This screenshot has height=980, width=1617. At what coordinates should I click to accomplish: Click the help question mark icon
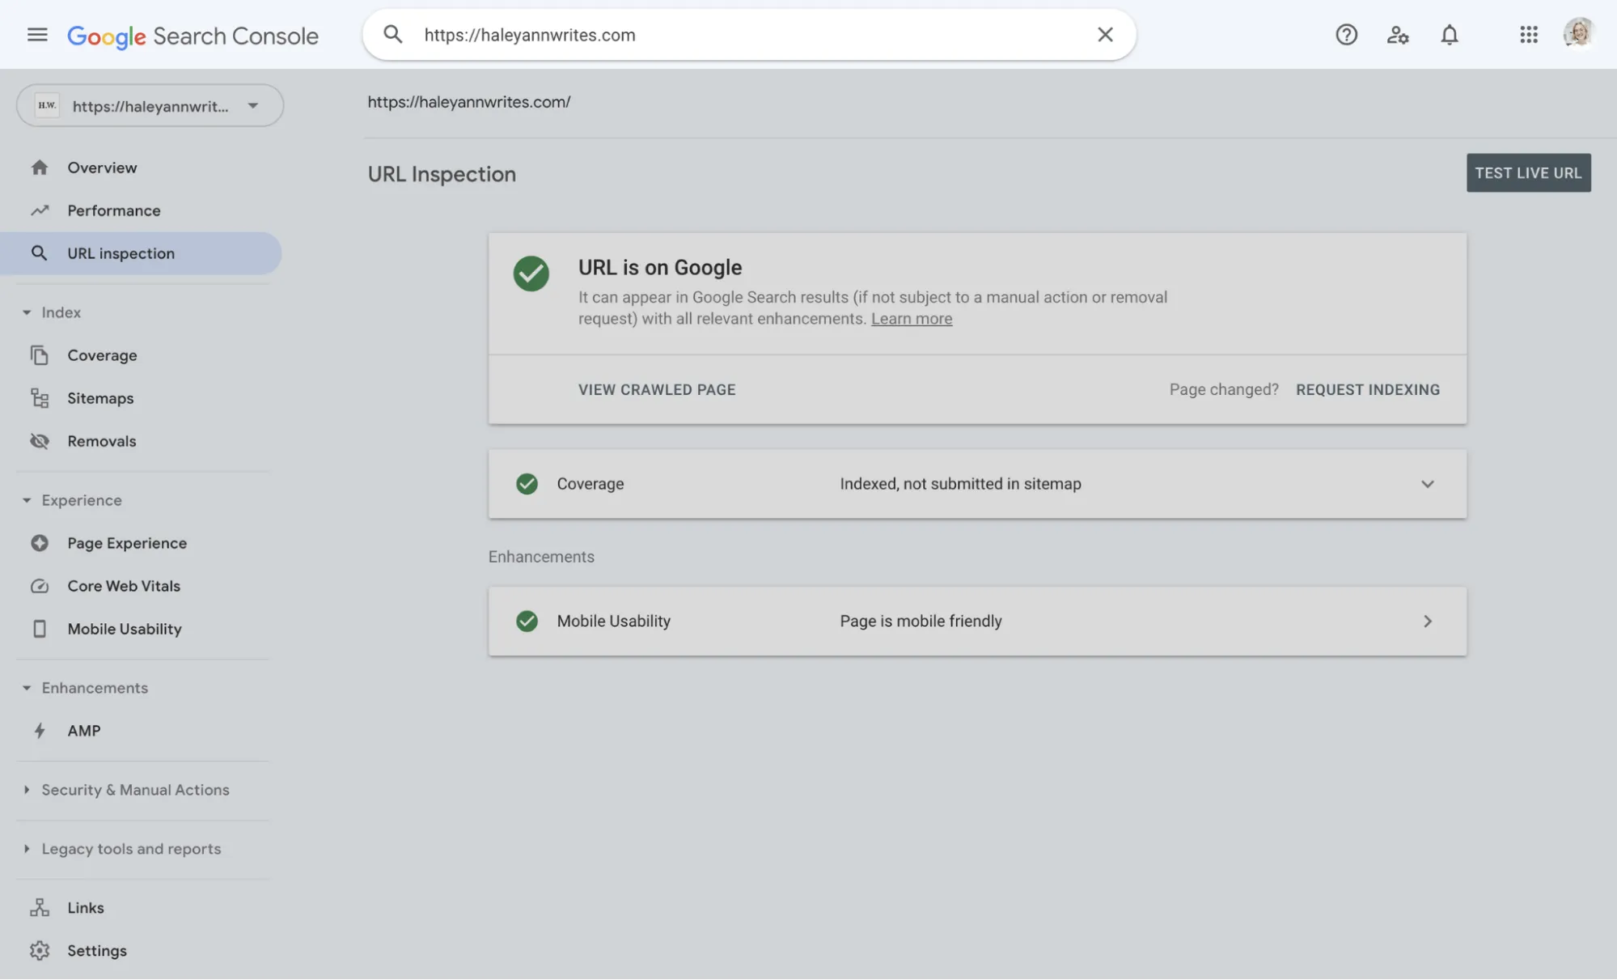tap(1346, 35)
